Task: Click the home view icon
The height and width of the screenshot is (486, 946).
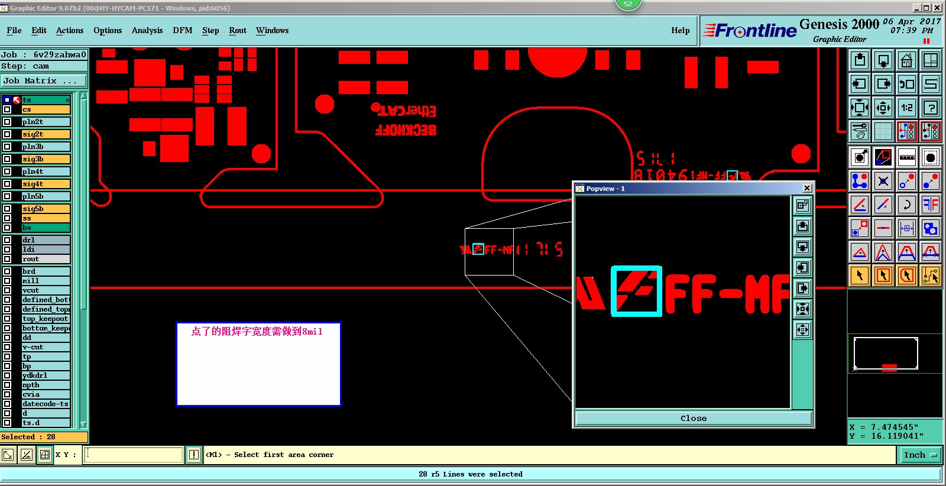Action: click(x=907, y=60)
